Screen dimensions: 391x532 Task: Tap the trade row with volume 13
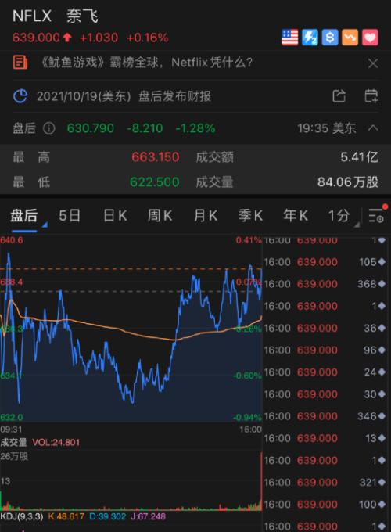[325, 438]
